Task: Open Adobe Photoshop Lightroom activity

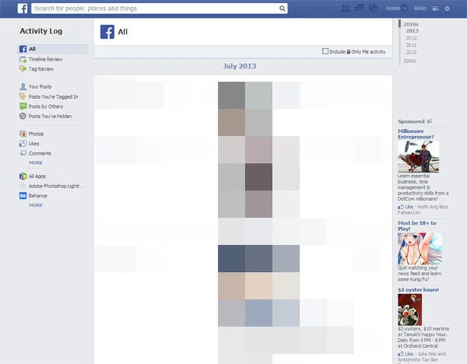Action: 56,186
